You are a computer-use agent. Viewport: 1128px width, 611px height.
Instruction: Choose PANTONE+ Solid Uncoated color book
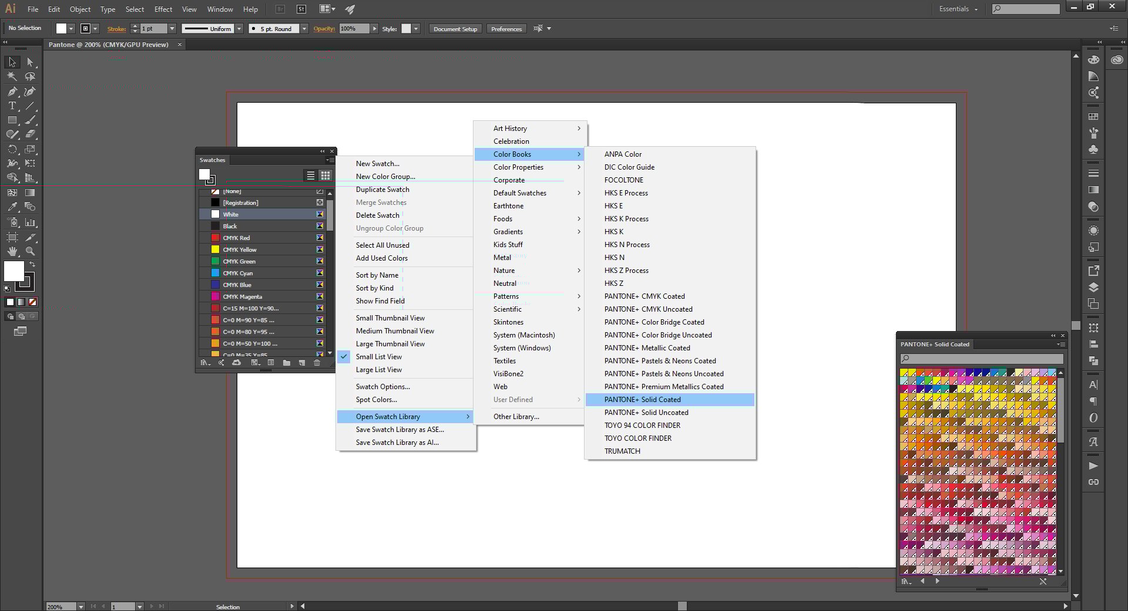670,413
